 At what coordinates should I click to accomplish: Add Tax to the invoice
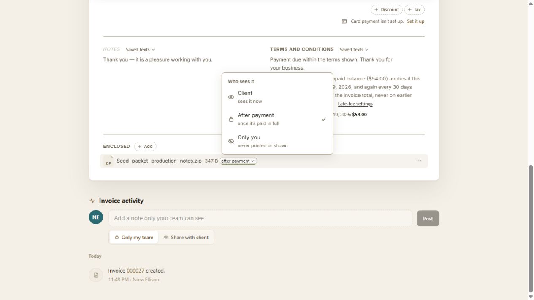click(415, 10)
